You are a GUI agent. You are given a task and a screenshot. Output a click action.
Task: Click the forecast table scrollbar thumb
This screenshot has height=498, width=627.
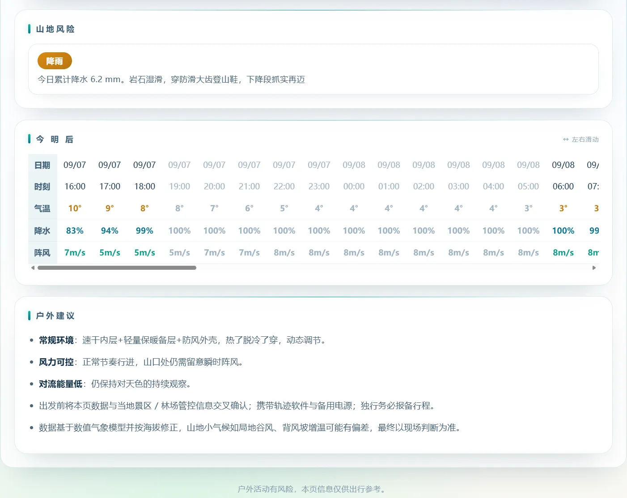pos(117,268)
